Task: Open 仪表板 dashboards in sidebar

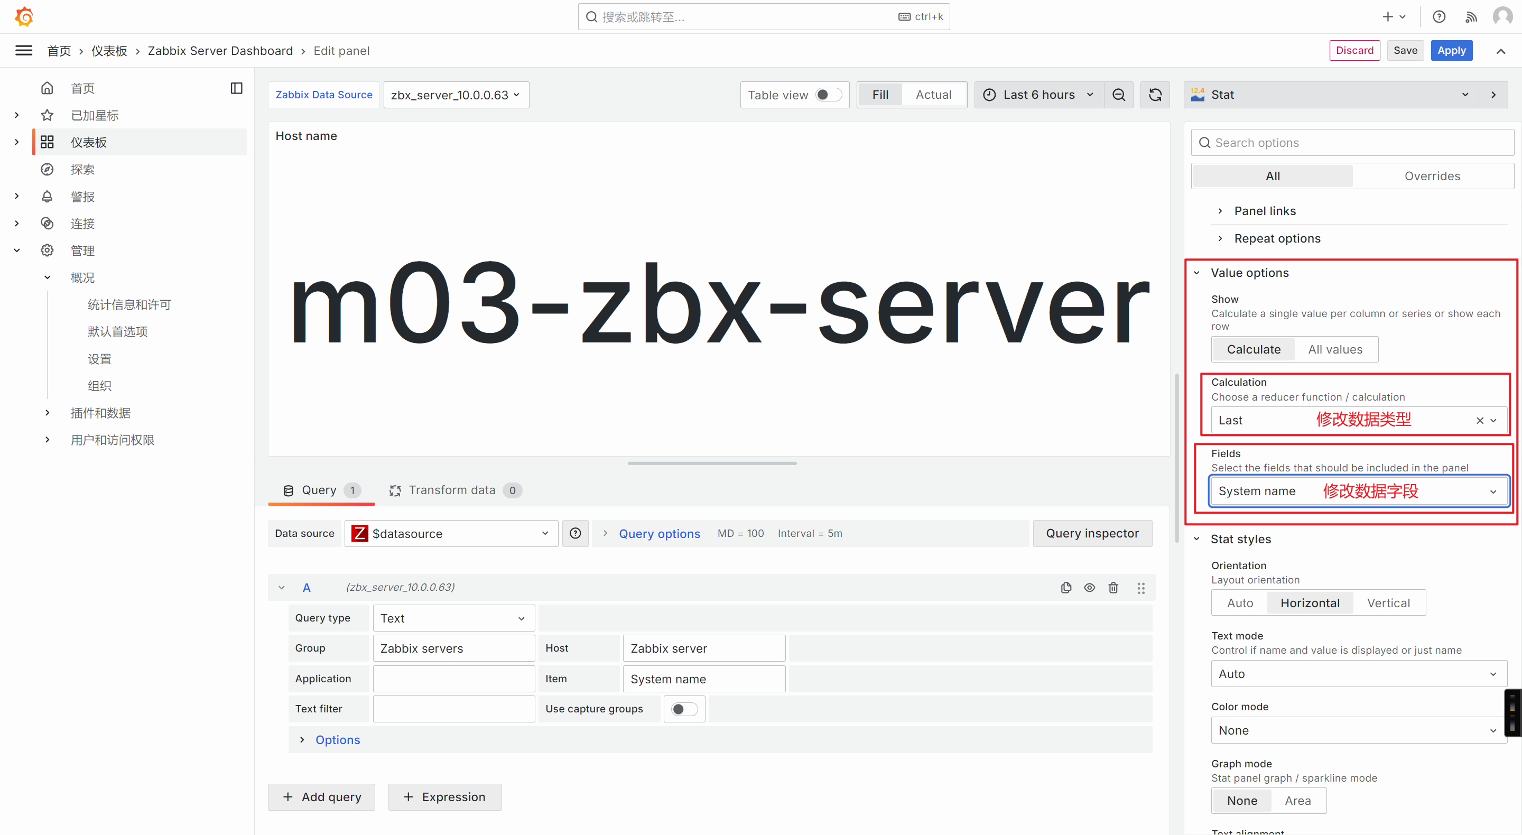Action: tap(89, 142)
